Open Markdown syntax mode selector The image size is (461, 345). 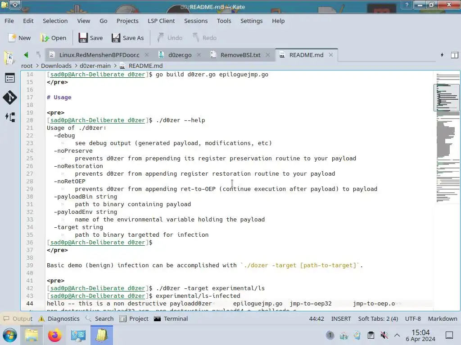tap(443, 318)
